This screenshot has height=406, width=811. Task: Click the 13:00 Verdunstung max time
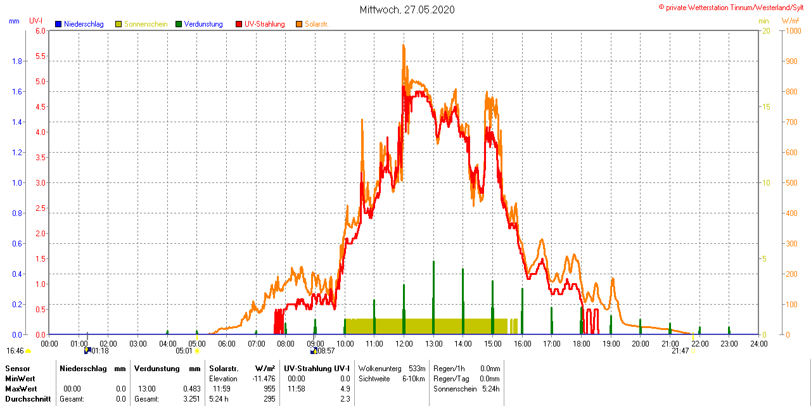click(x=147, y=388)
